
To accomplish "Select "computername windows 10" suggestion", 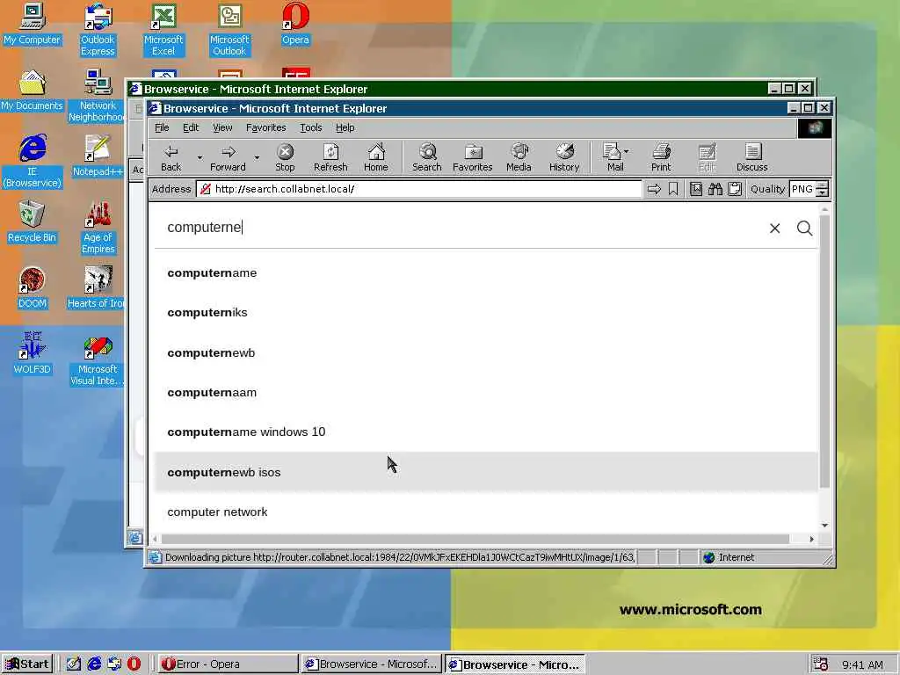I will (485, 432).
